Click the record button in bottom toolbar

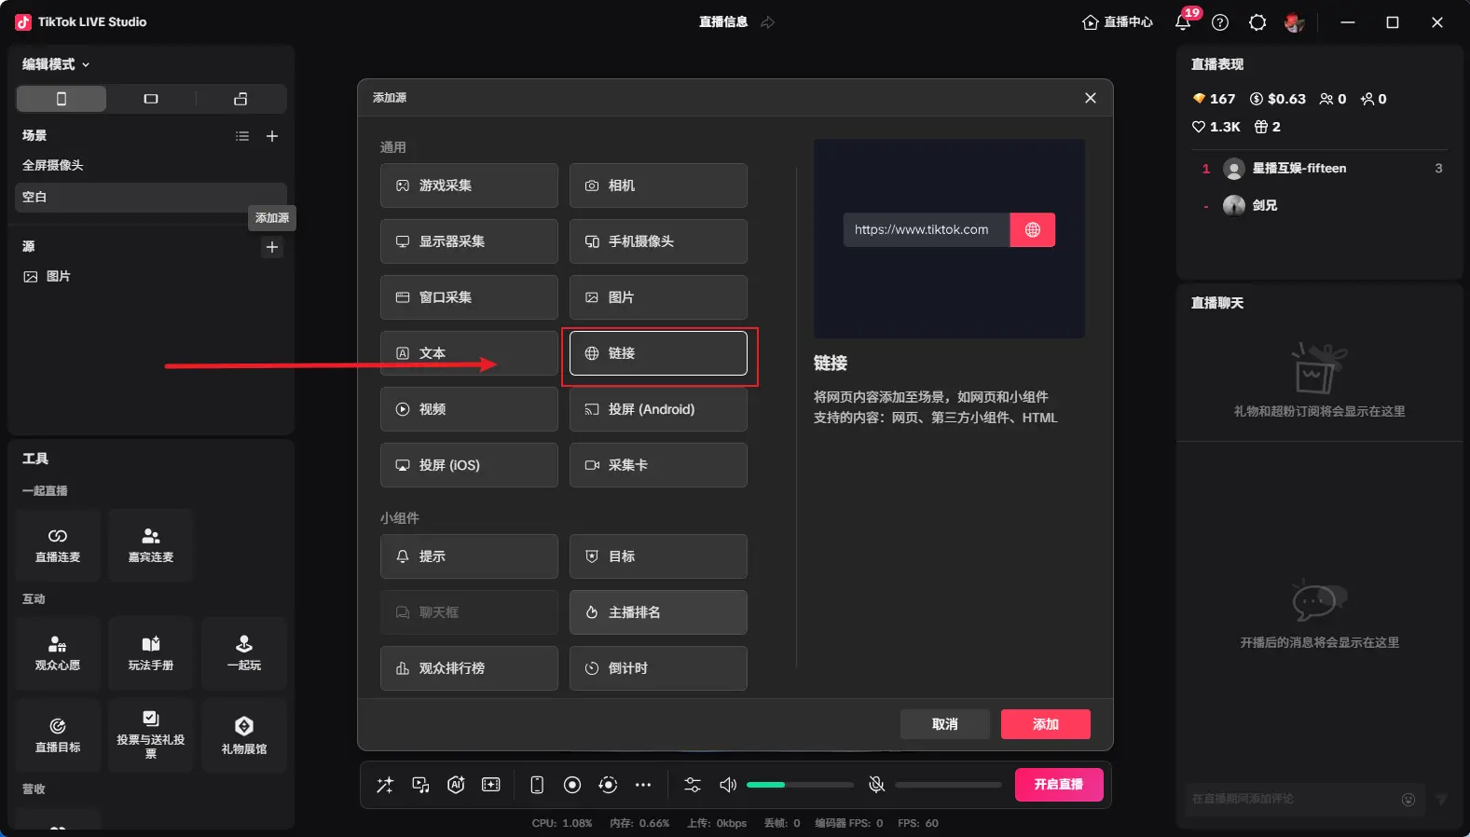572,785
